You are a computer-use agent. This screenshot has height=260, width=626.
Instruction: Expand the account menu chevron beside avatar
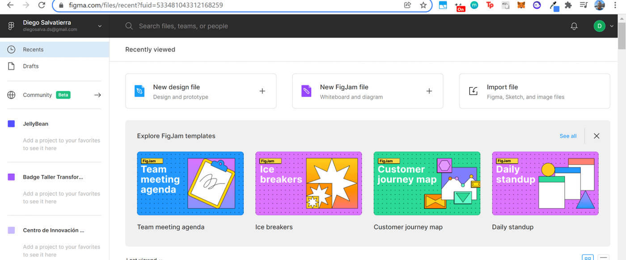(612, 26)
